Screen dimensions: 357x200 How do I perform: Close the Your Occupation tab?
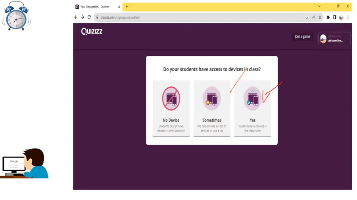click(119, 7)
